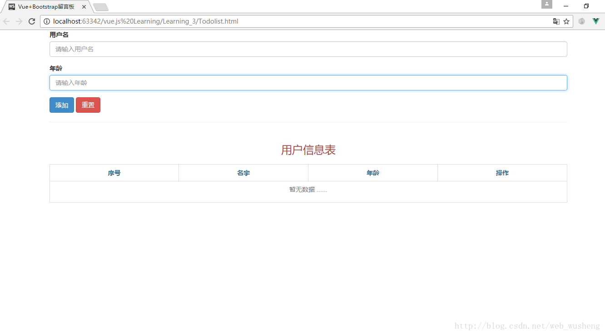Viewport: 605px width, 335px height.
Task: Open a new browser tab
Action: point(100,7)
